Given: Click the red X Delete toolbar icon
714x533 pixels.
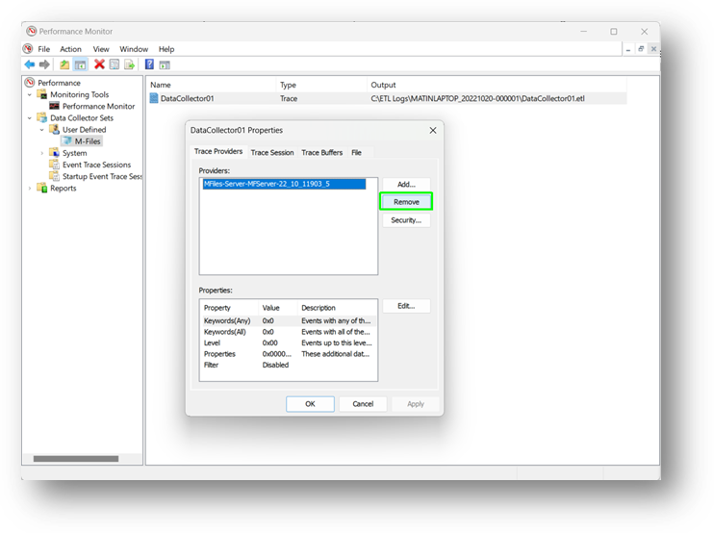Looking at the screenshot, I should 99,64.
